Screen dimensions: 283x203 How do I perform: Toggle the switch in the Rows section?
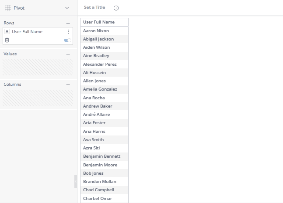tap(67, 40)
